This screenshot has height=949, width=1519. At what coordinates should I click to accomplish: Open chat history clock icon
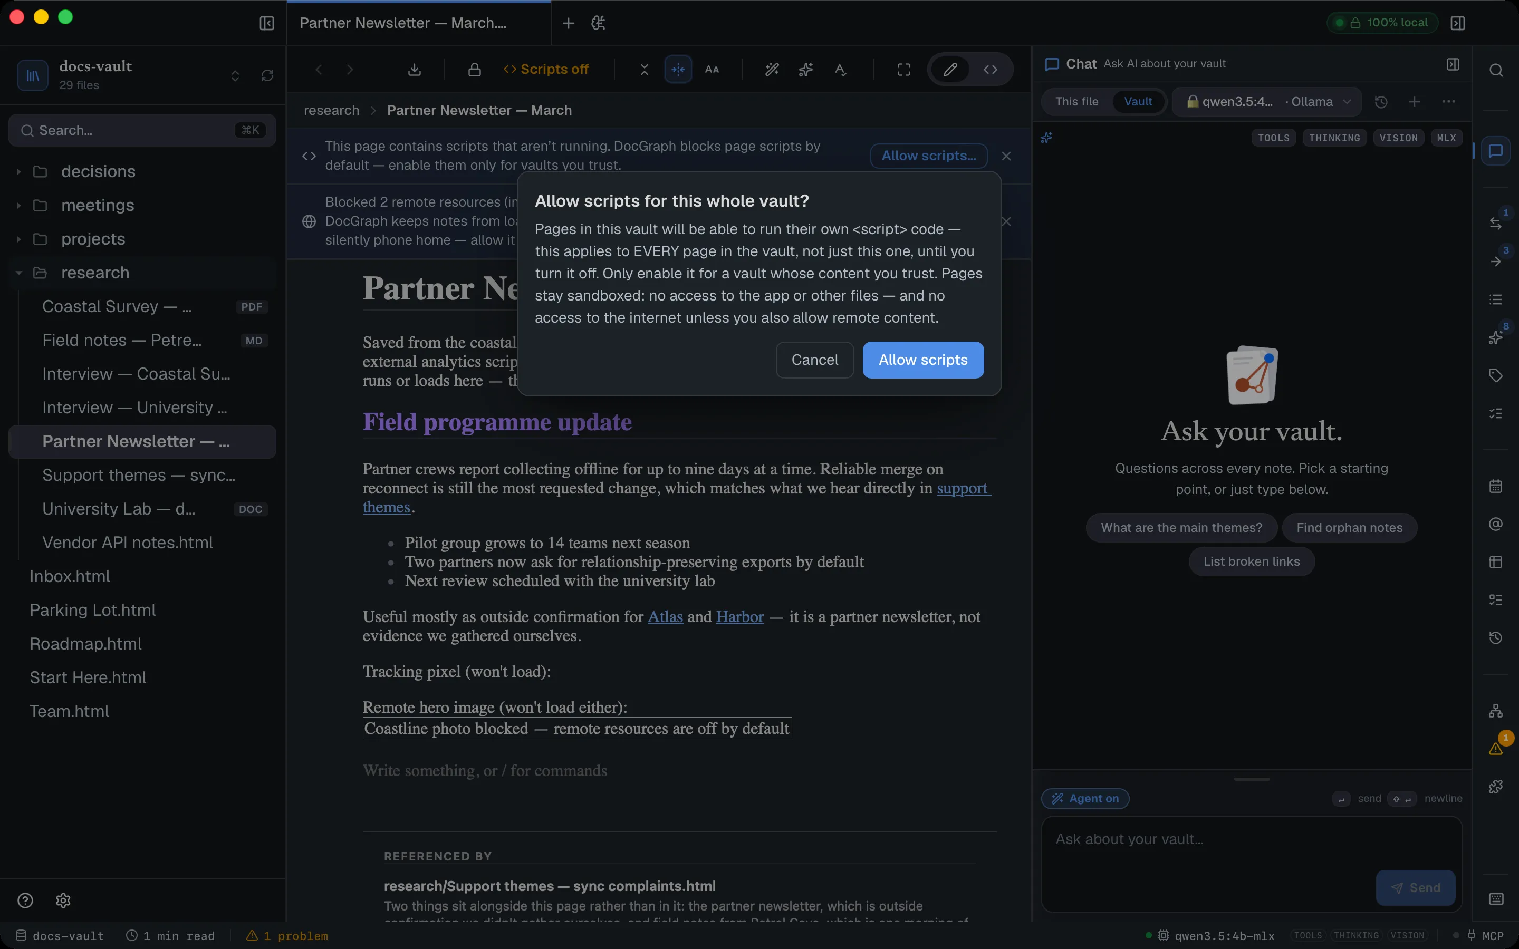1381,102
